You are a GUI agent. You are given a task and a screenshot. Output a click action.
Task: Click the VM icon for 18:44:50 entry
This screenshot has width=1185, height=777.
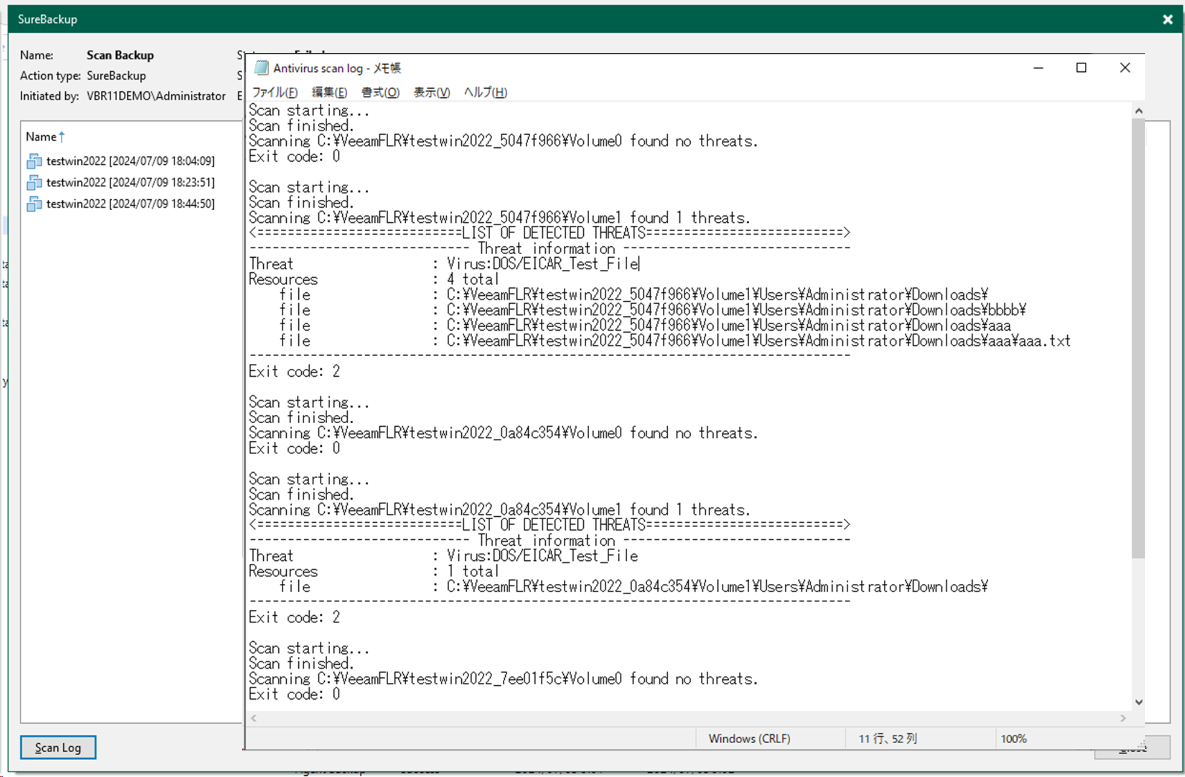34,204
